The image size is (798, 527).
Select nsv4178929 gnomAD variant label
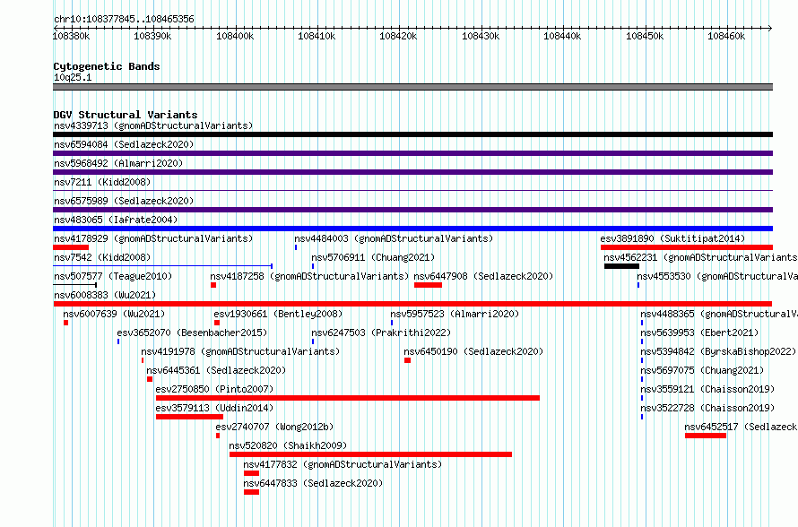pyautogui.click(x=153, y=238)
